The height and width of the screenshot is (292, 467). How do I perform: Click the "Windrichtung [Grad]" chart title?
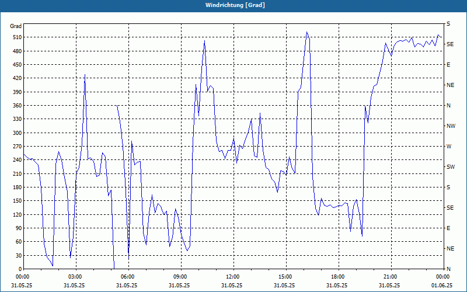[x=235, y=5]
